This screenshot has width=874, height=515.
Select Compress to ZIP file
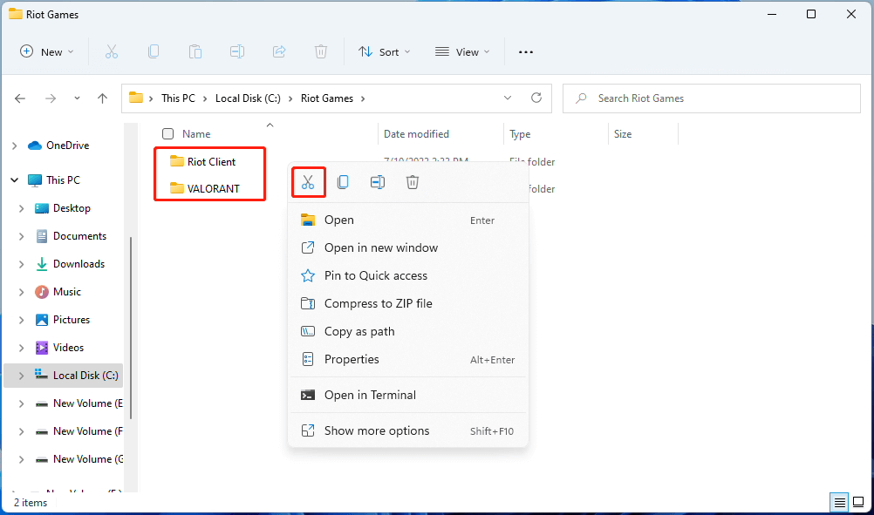point(408,303)
